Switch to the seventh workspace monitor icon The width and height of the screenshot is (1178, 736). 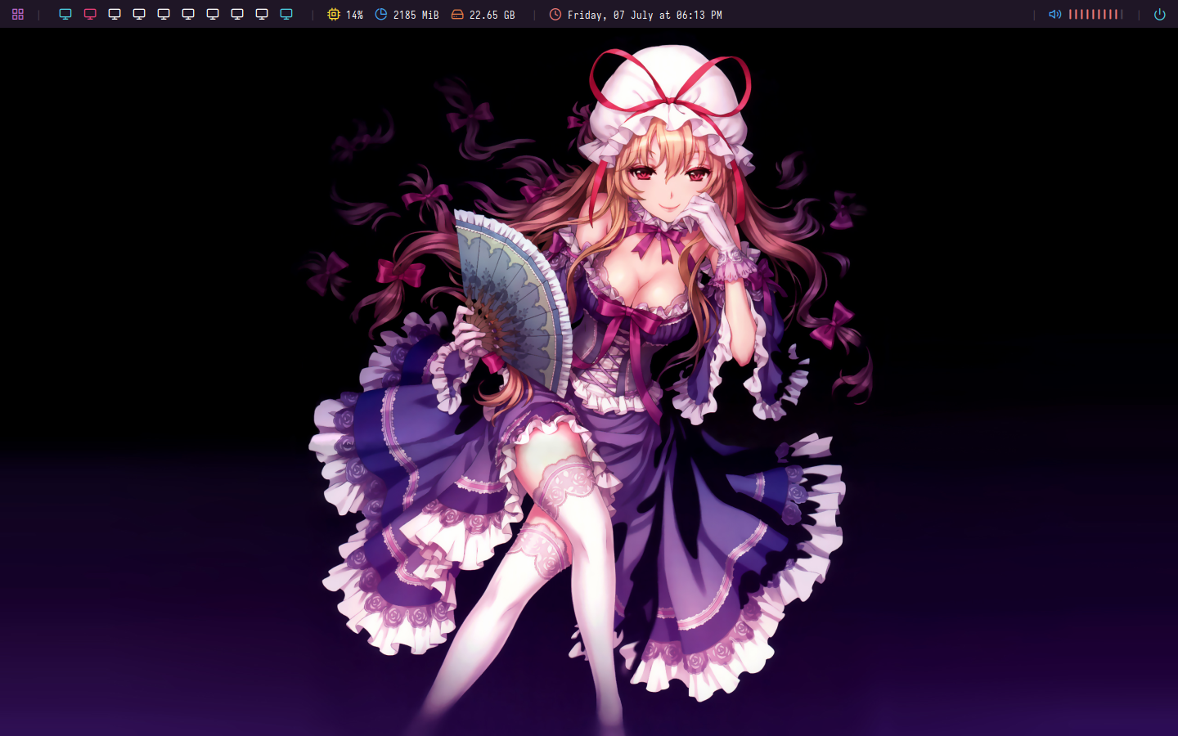(x=213, y=15)
